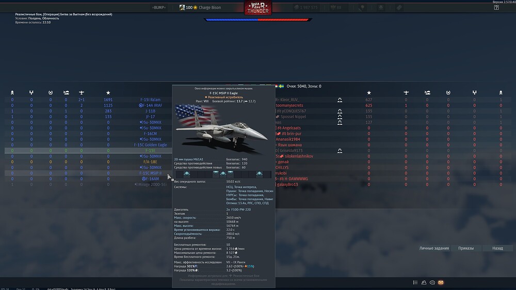Viewport: 516px width, 290px height.
Task: Select the orange F/A-18E row
Action: (x=88, y=162)
